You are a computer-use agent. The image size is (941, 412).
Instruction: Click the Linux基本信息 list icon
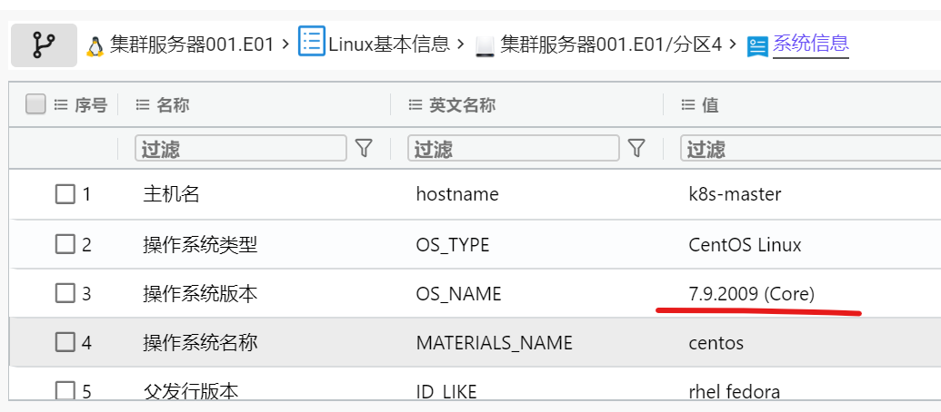point(312,41)
